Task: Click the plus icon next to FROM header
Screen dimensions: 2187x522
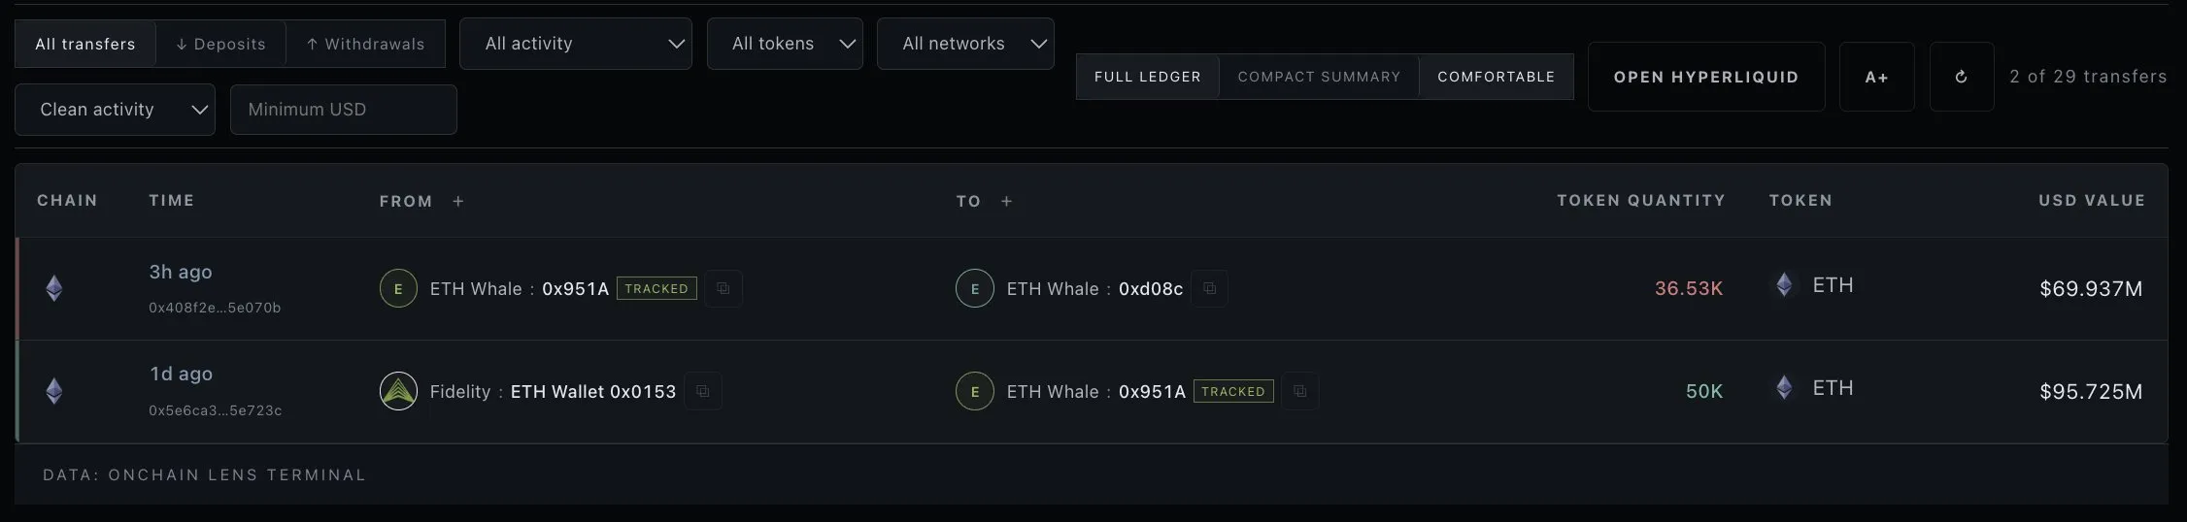Action: pos(458,201)
